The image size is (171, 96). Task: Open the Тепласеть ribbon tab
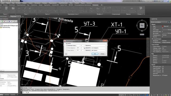(95, 5)
